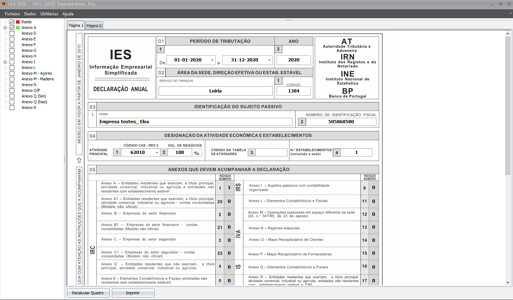Image resolution: width=513 pixels, height=300 pixels.
Task: Click the Nome field containing Empresa testes_ Elsa
Action: [x=196, y=122]
